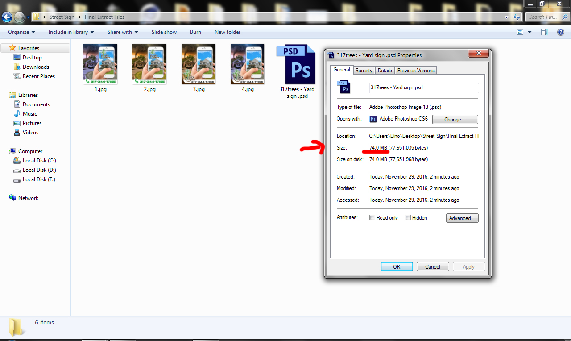Click the file name field in Properties
Image resolution: width=571 pixels, height=341 pixels.
[424, 88]
